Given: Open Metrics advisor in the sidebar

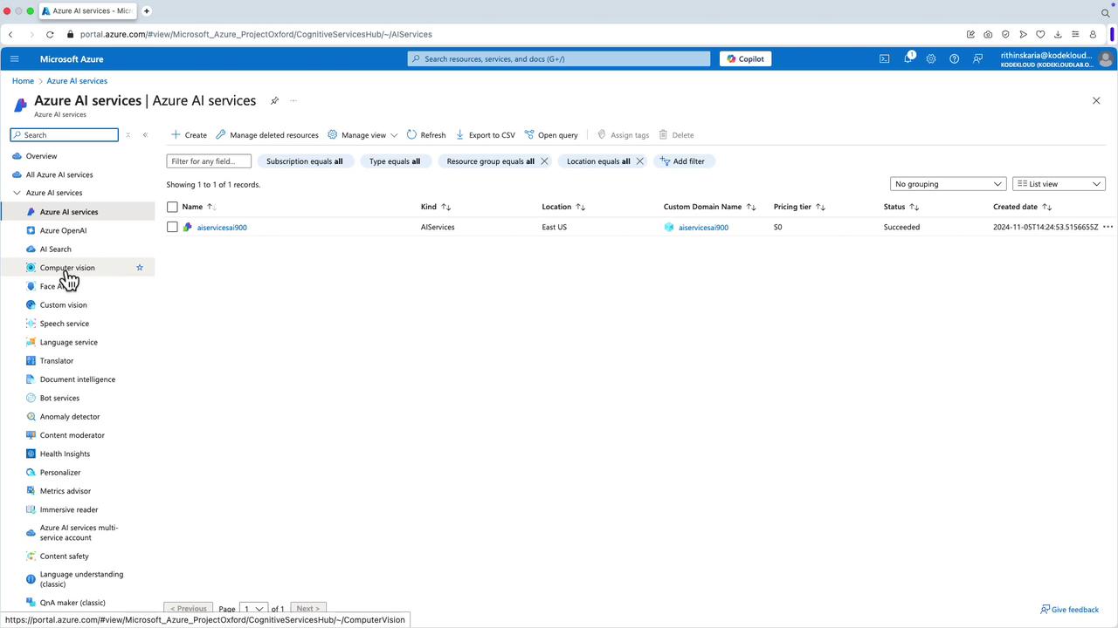Looking at the screenshot, I should (66, 491).
